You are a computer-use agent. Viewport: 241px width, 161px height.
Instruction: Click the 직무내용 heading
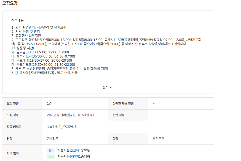17,20
